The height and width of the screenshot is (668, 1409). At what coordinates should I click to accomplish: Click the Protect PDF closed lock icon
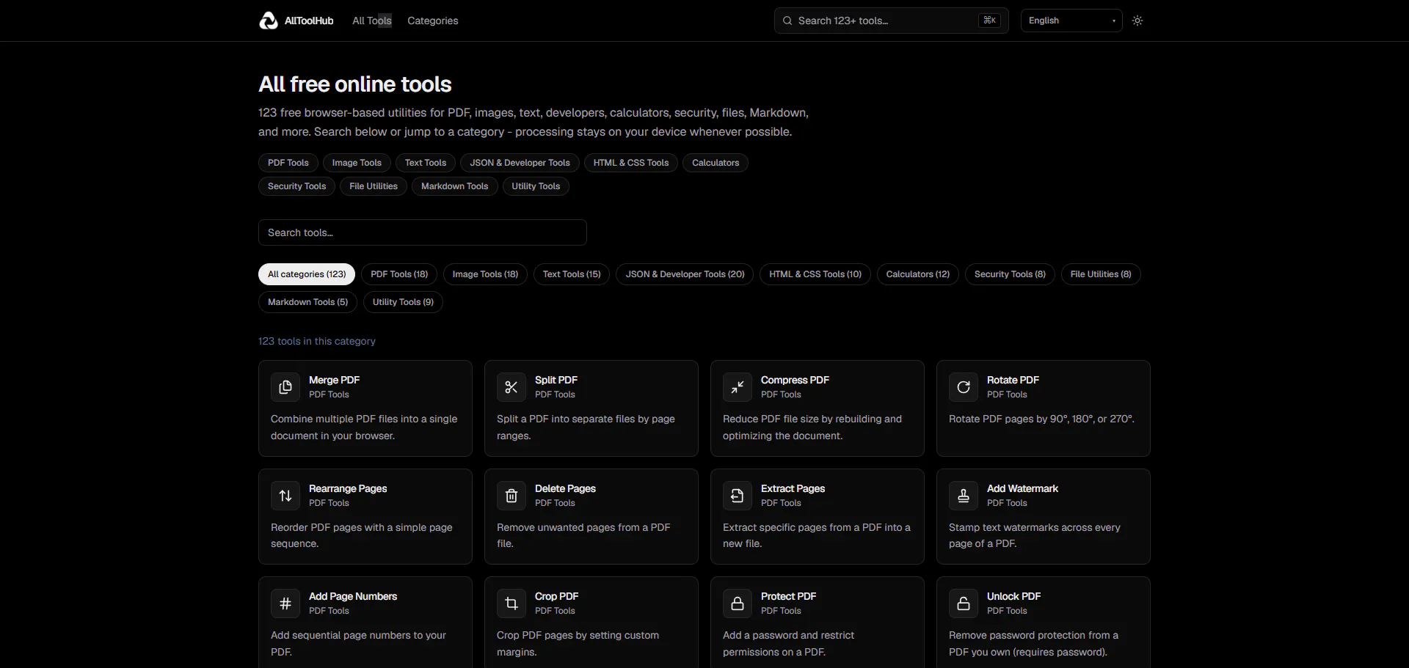(738, 603)
